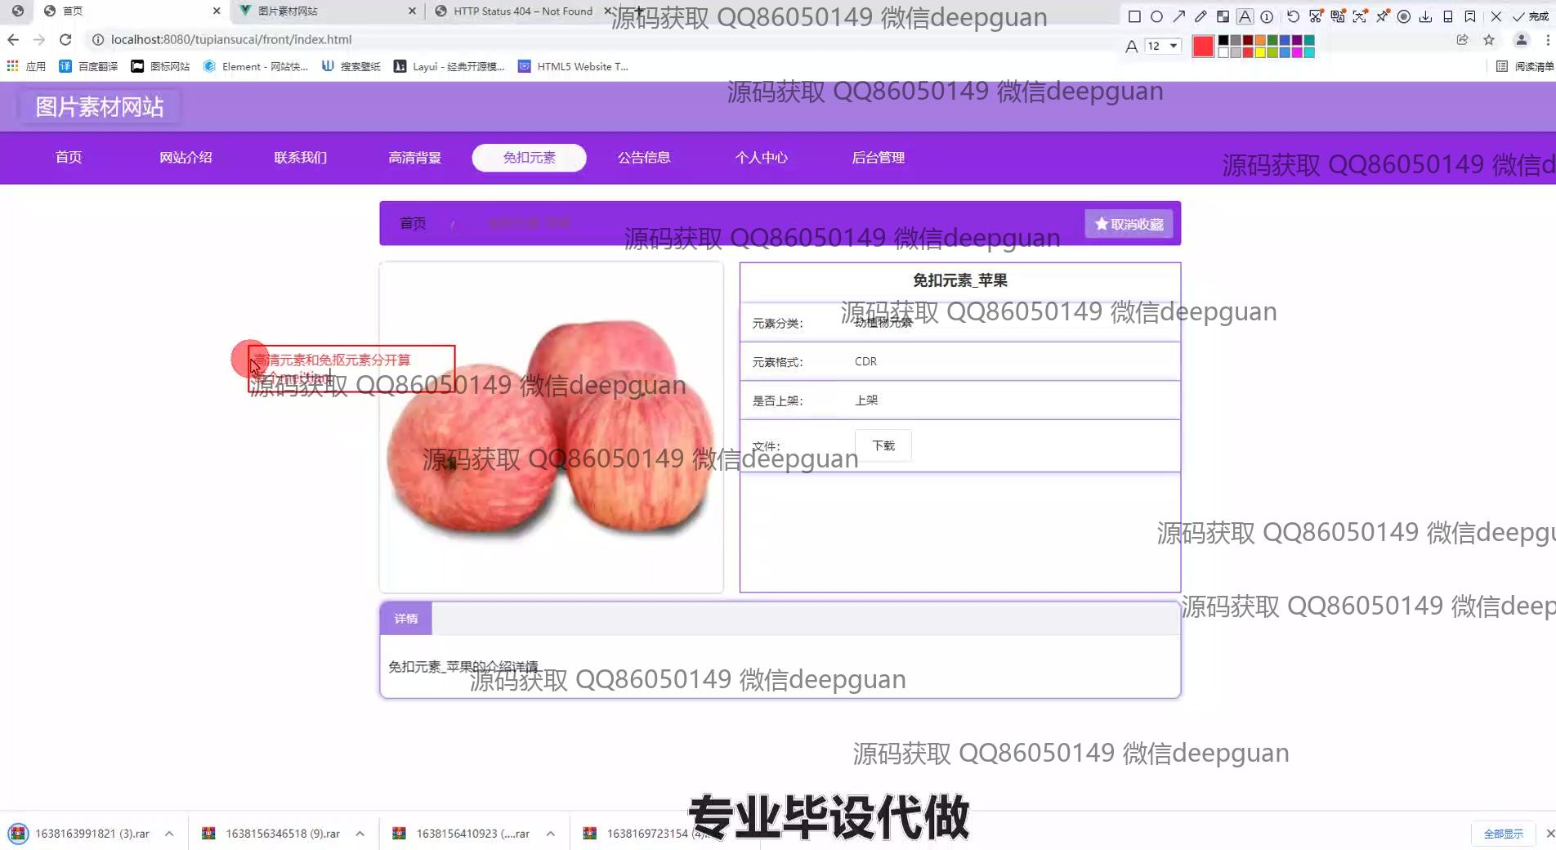Screen dimensions: 1556x850
Task: Select the rectangle annotation tool
Action: [x=1134, y=16]
